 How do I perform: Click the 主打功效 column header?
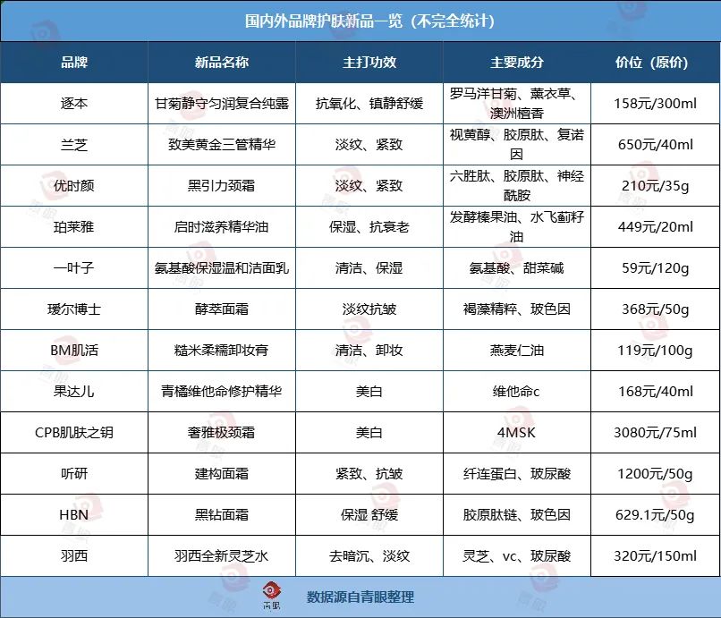tap(369, 63)
